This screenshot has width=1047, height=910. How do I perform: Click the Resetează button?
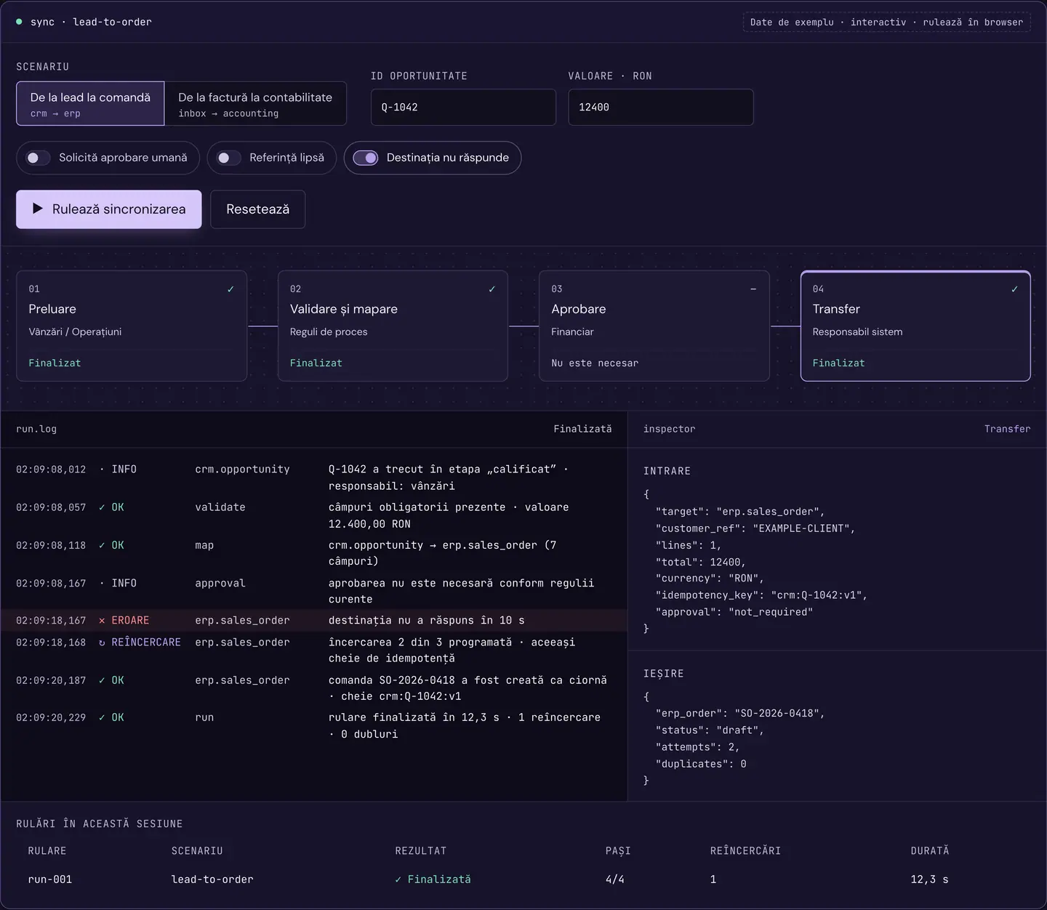point(258,209)
